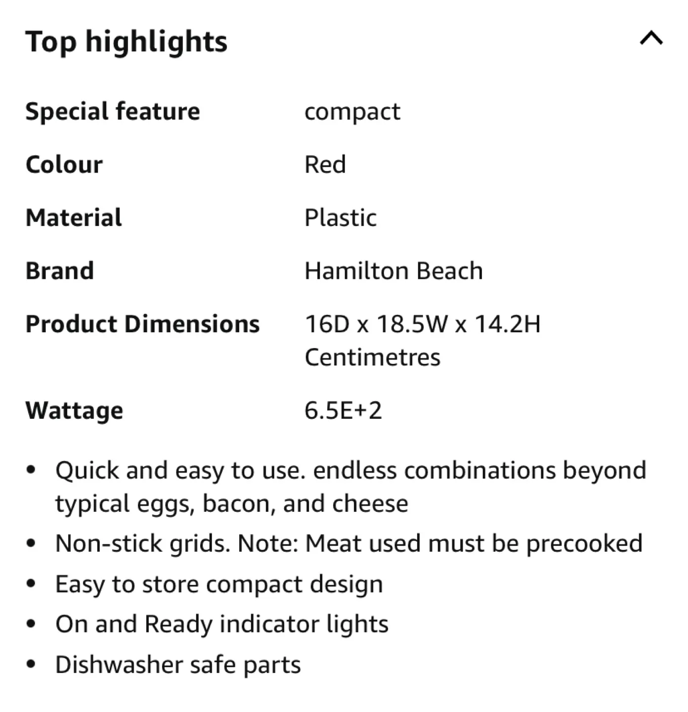Select the Special feature label
The width and height of the screenshot is (688, 712).
113,112
